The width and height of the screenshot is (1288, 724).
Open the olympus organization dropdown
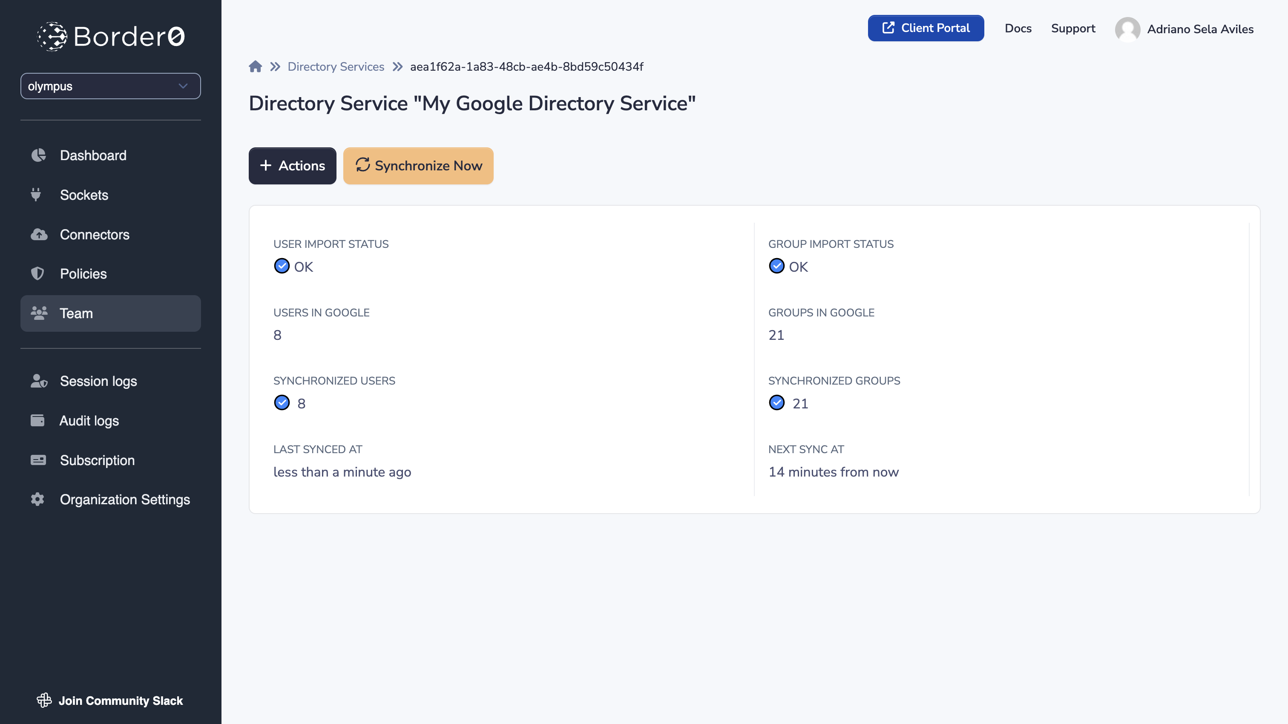(x=110, y=86)
